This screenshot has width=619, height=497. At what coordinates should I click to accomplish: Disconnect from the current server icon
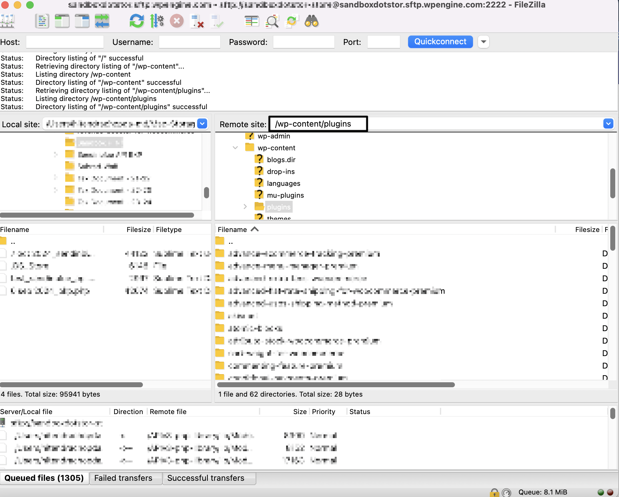click(x=197, y=21)
